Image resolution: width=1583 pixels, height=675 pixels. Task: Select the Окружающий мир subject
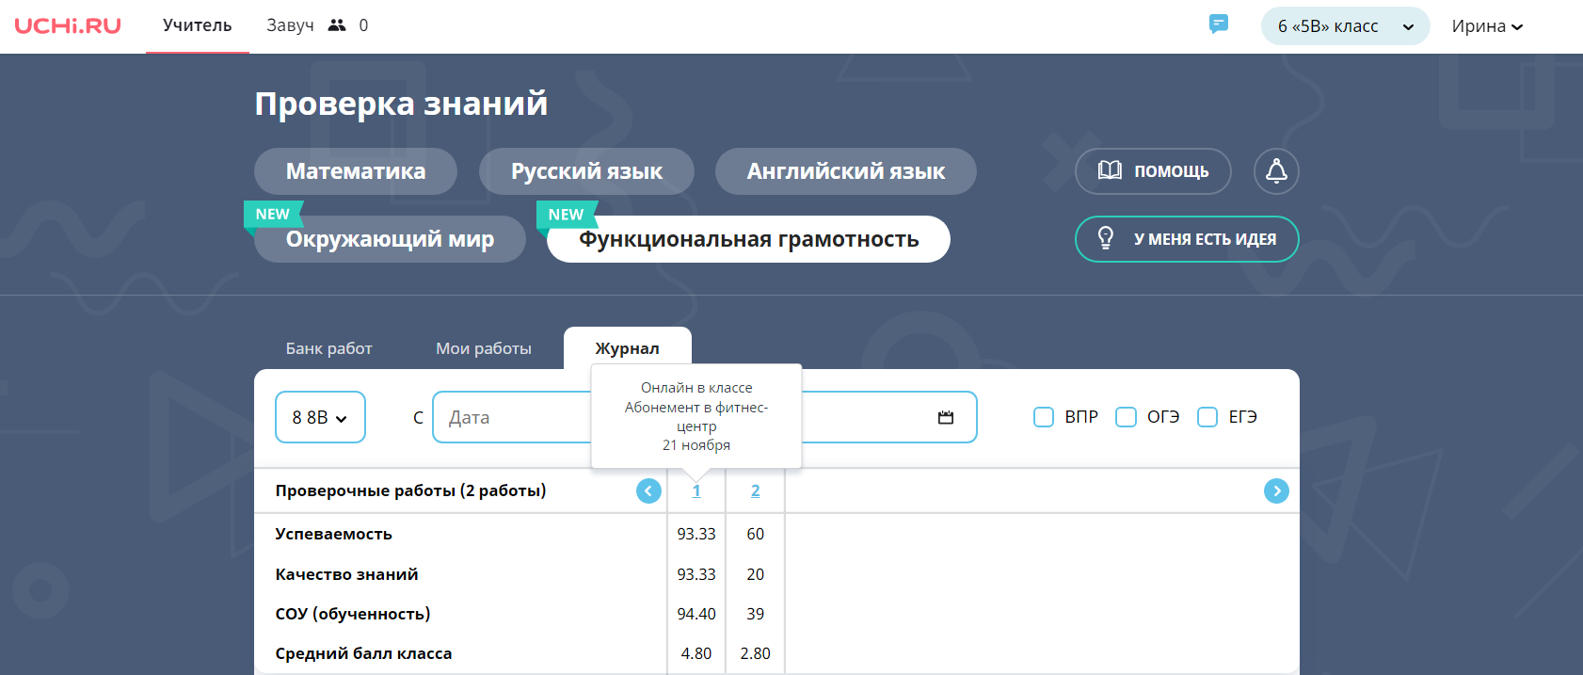click(x=390, y=239)
